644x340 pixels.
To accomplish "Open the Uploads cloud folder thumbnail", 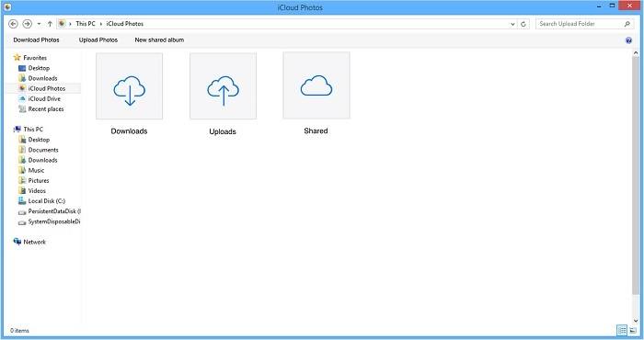I will click(223, 86).
